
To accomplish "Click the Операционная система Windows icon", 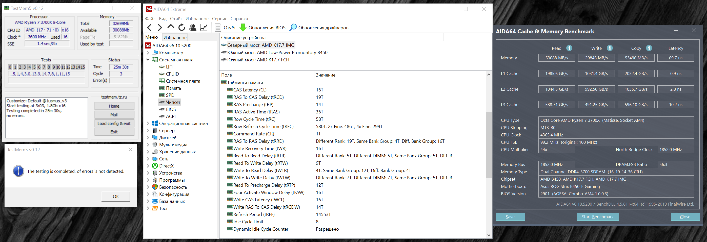I will [155, 124].
